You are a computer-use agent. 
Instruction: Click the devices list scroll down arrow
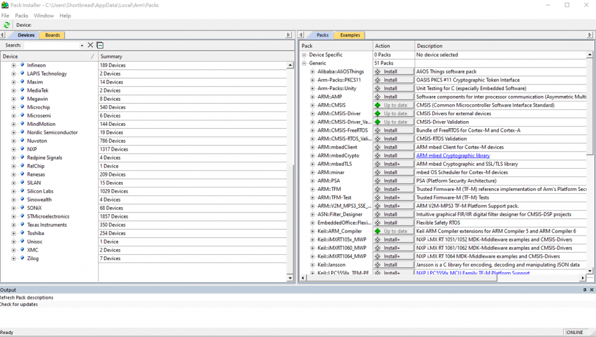pyautogui.click(x=290, y=278)
